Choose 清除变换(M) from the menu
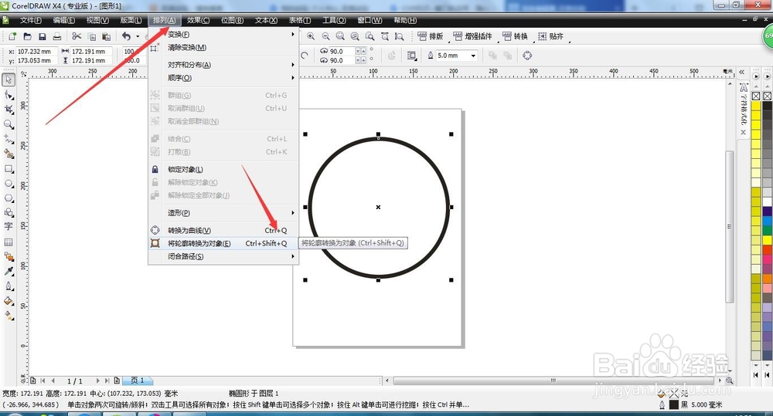The height and width of the screenshot is (416, 773). point(223,48)
